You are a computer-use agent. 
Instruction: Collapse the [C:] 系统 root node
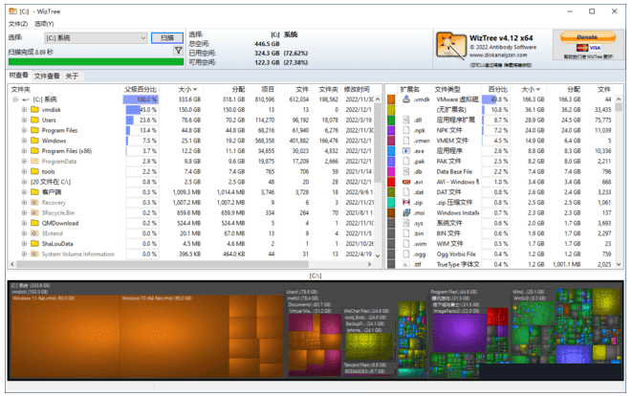click(14, 99)
